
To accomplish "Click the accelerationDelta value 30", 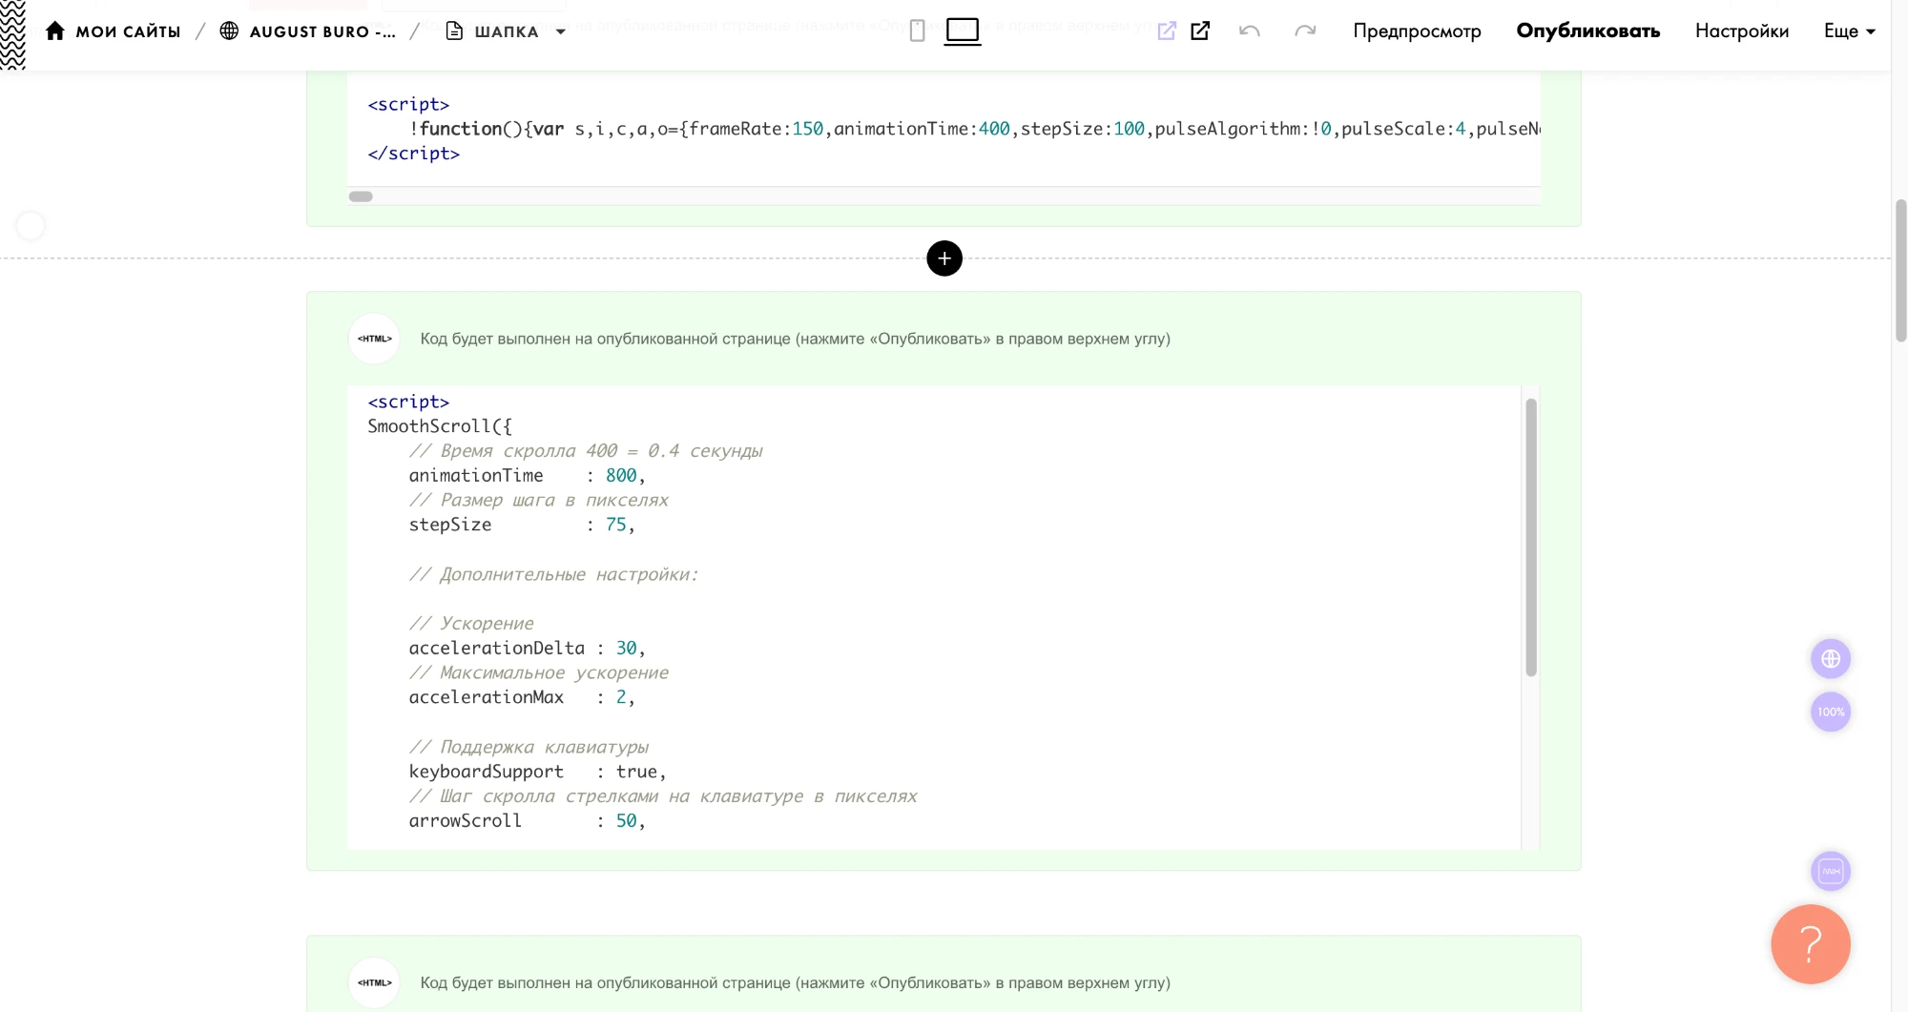I will pyautogui.click(x=626, y=648).
